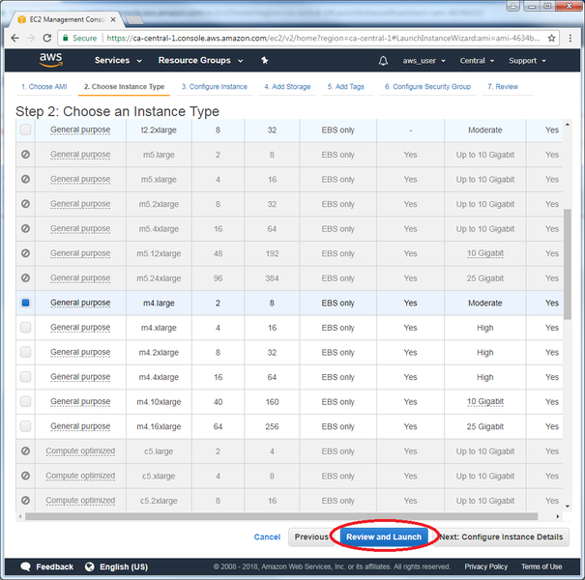
Task: Click General purpose link in m4.large row
Action: point(80,303)
